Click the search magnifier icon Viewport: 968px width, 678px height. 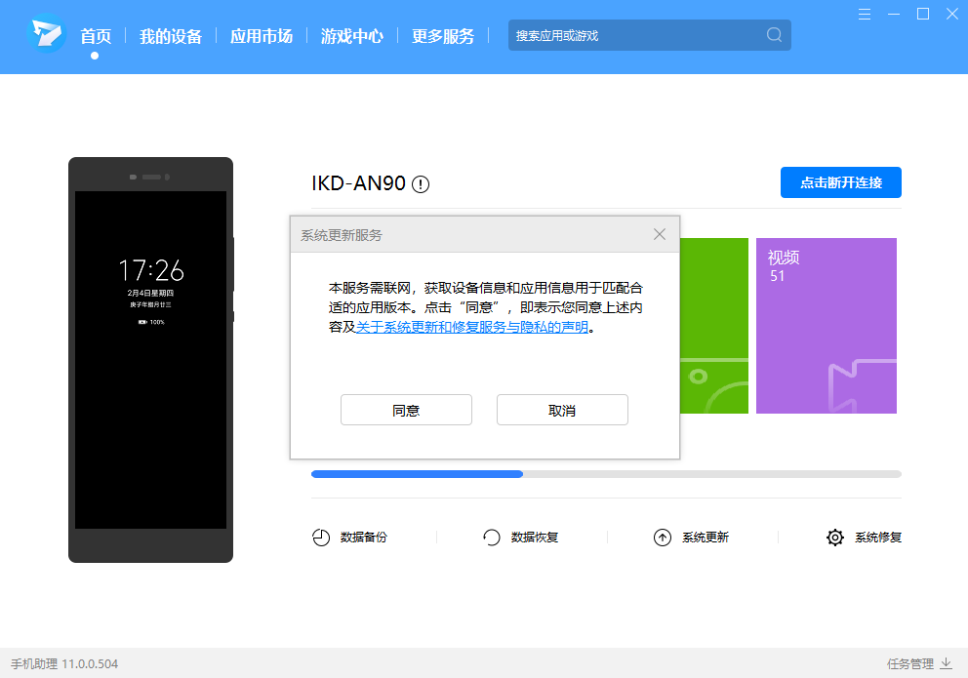point(774,34)
